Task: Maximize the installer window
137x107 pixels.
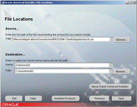Action: 131,3
